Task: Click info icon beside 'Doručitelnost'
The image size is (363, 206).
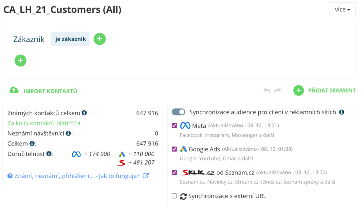Action: [49, 154]
